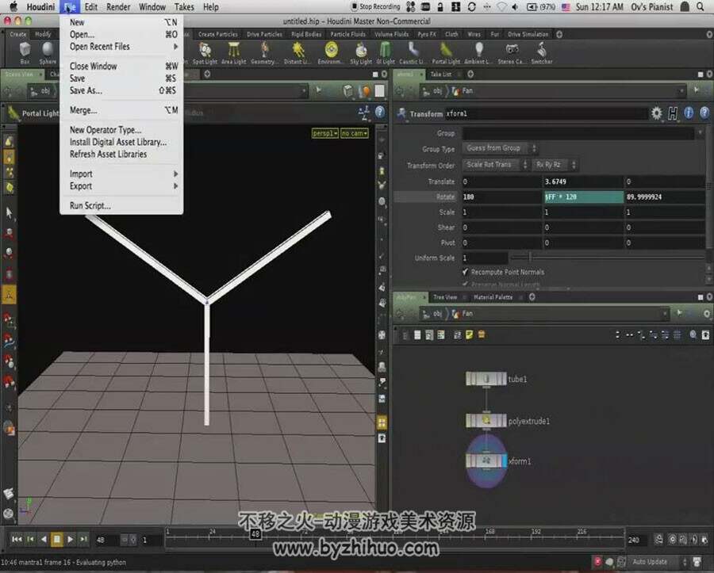Toggle the network grid snapping icon
Image resolution: width=714 pixels, height=573 pixels.
(678, 334)
